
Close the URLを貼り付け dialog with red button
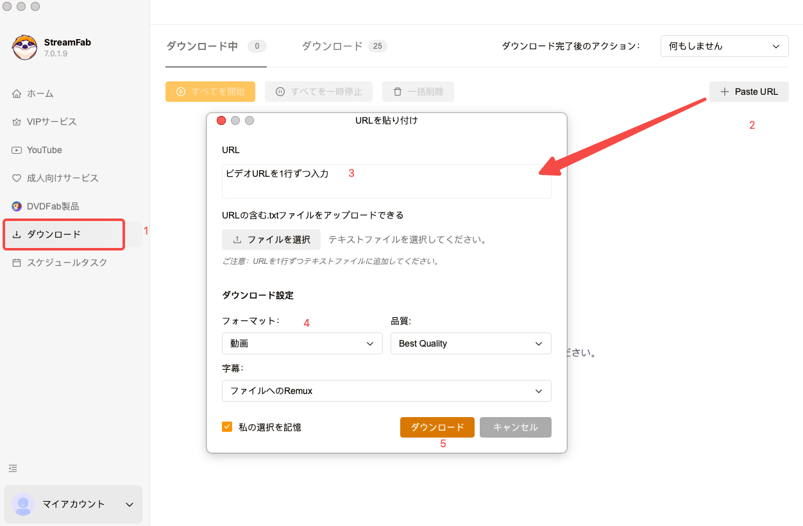click(x=221, y=120)
